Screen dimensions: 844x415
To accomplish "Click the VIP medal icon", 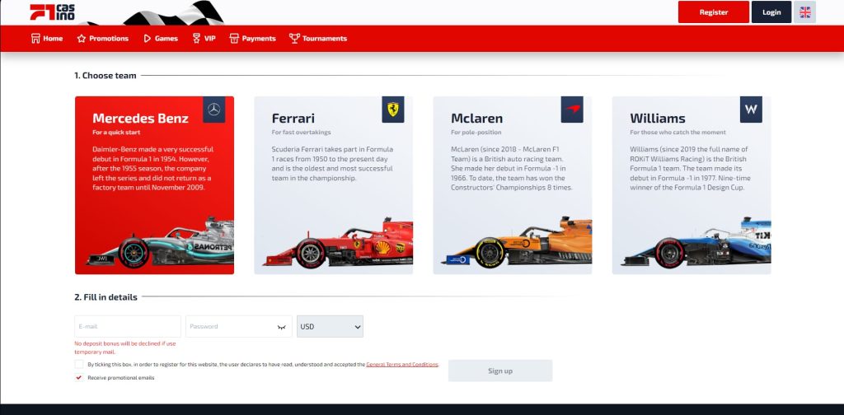I will (x=196, y=39).
